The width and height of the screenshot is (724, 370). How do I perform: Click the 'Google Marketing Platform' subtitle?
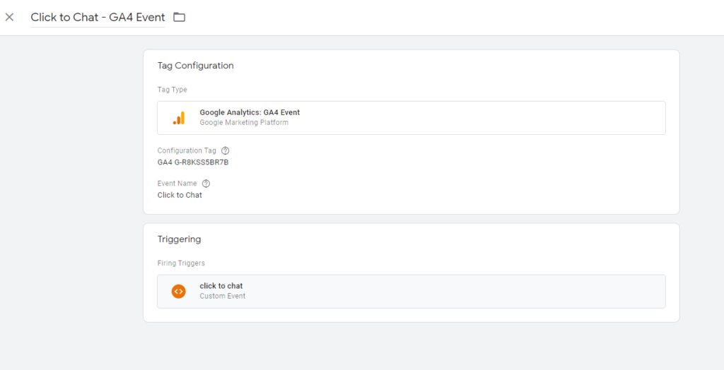(244, 122)
